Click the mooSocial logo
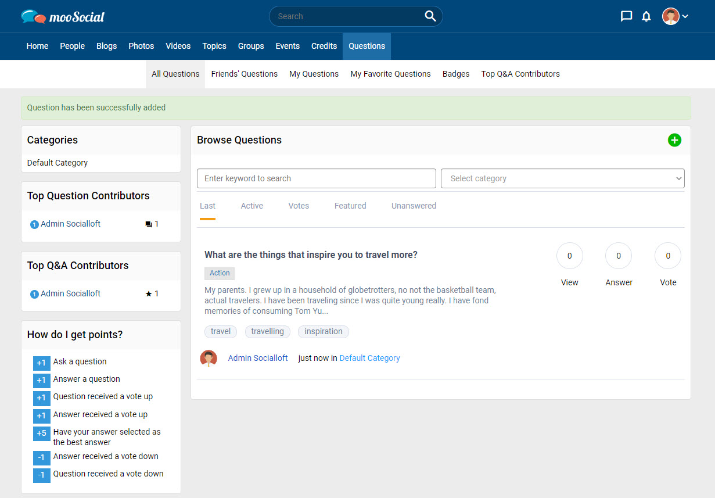Viewport: 715px width, 498px height. 63,16
